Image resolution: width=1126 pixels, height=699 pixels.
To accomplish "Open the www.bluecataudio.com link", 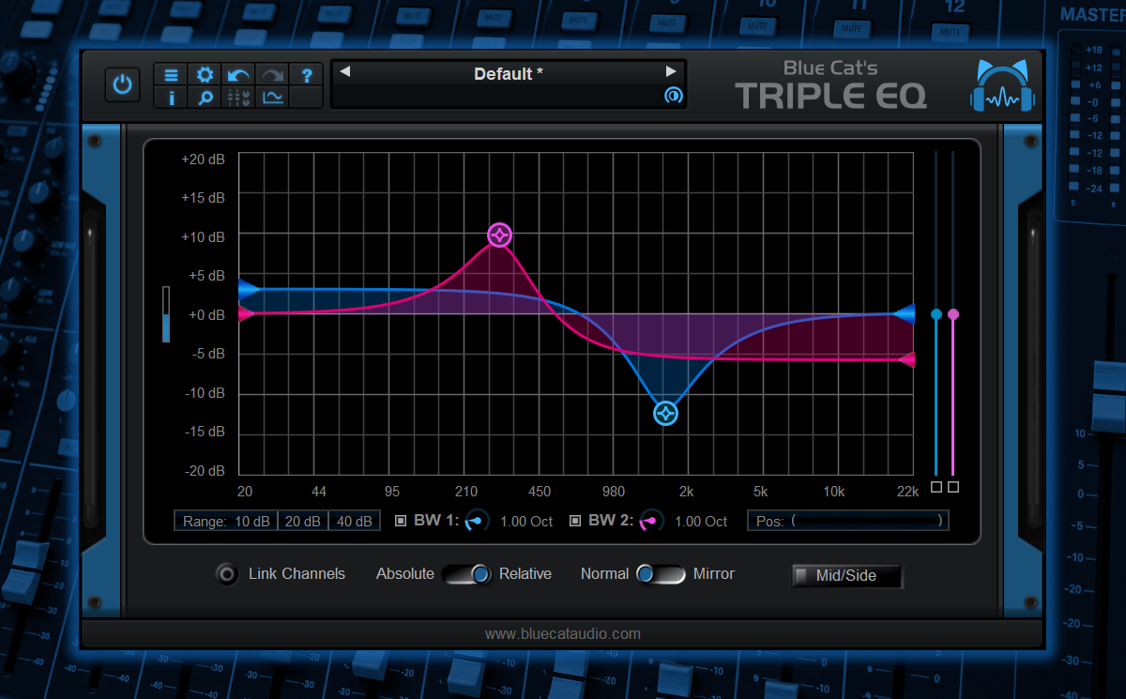I will coord(563,633).
